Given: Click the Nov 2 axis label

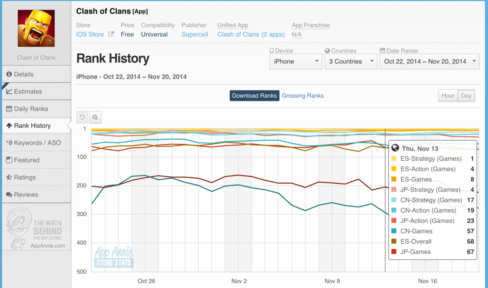Looking at the screenshot, I should point(239,281).
